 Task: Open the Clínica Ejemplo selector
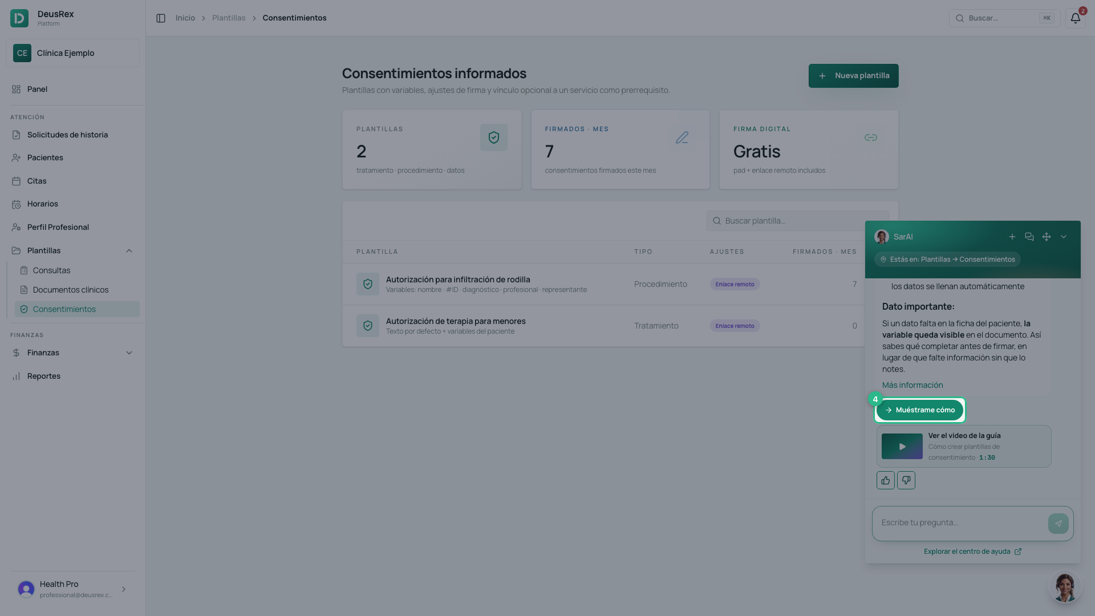(x=72, y=53)
